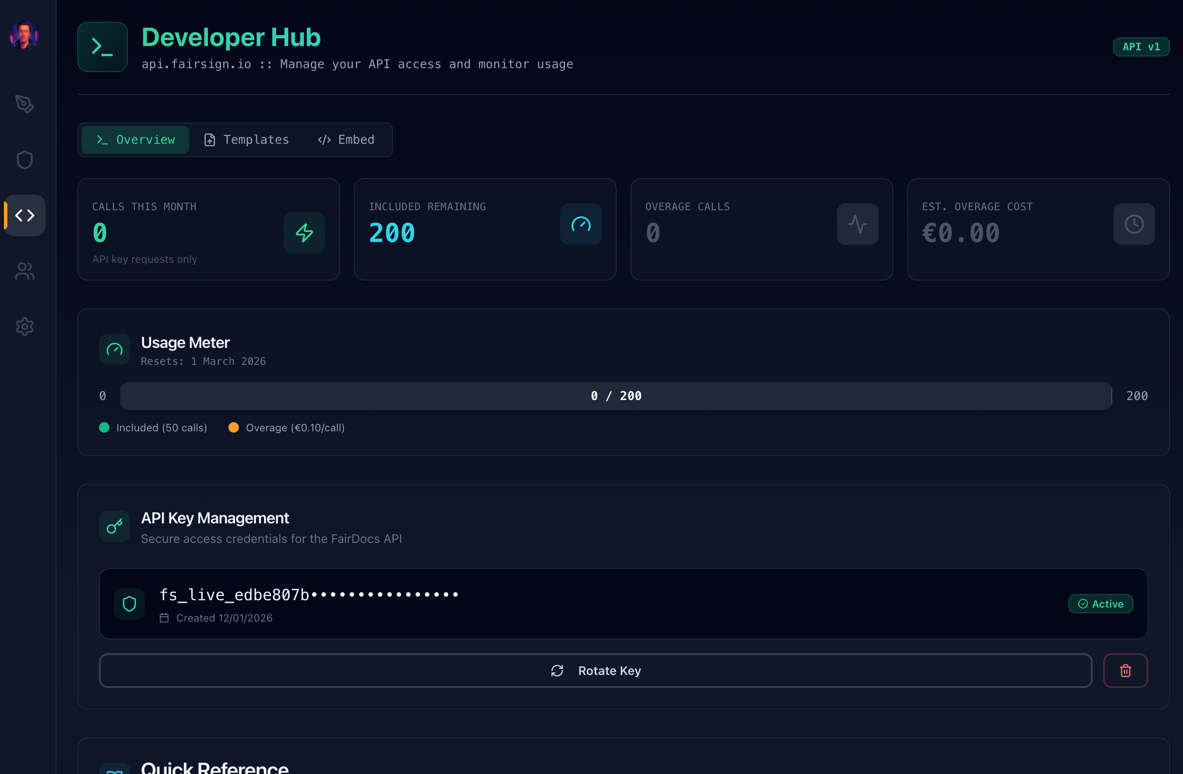1183x774 pixels.
Task: Open the shield security section in sidebar
Action: [x=24, y=159]
